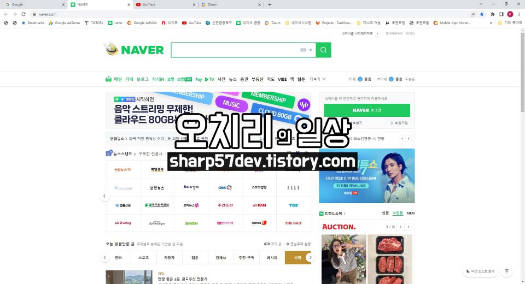Open the on-screen keyboard icon in search box
The width and height of the screenshot is (525, 284).
click(303, 50)
